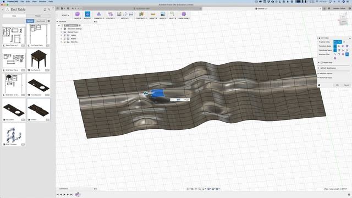Click the blue Upload button

(x=30, y=21)
